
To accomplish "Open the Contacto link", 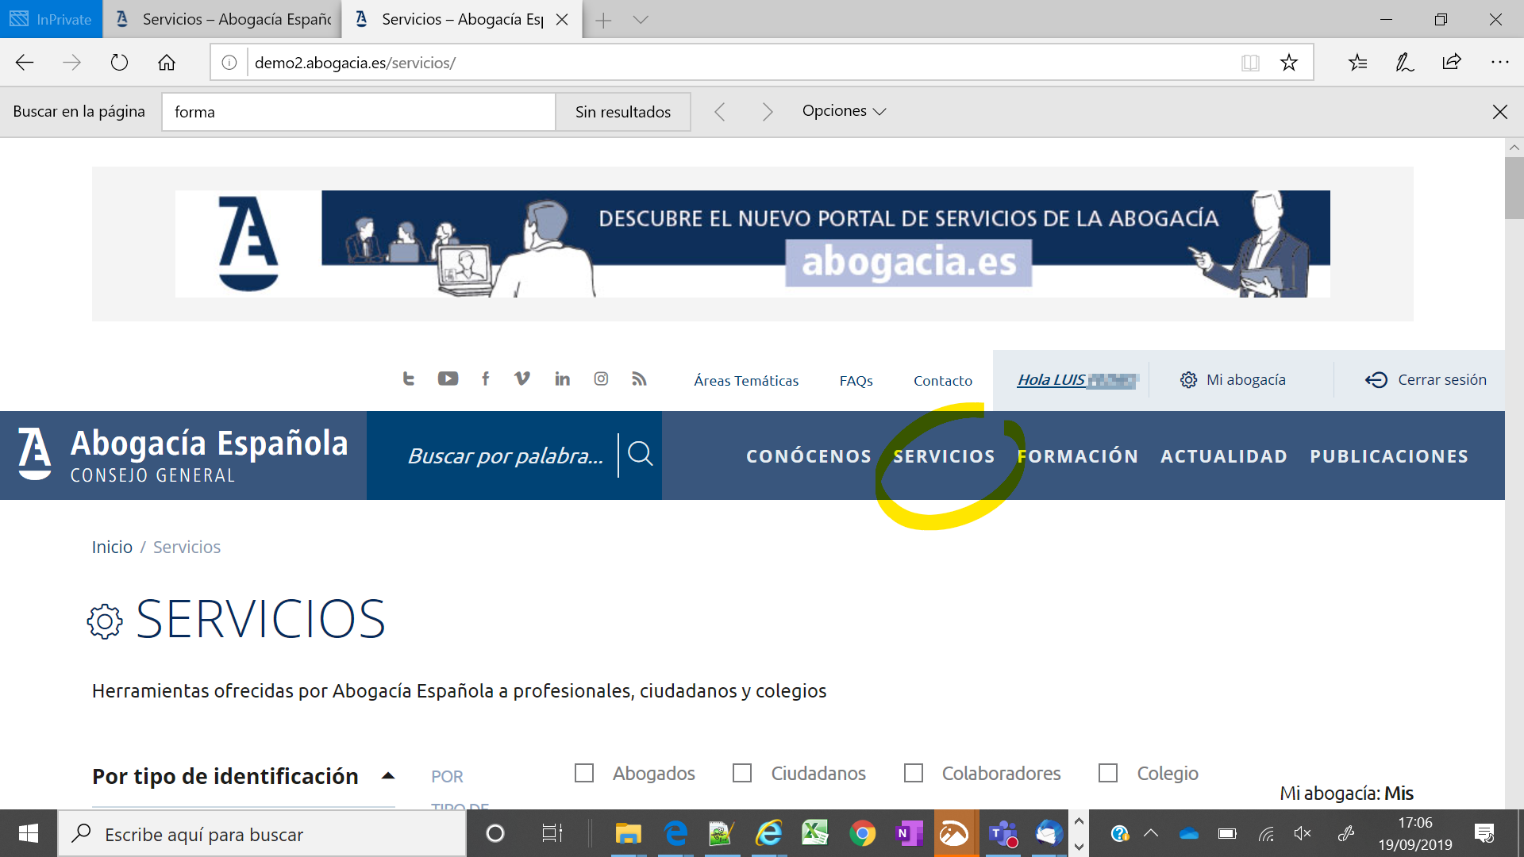I will pos(943,381).
